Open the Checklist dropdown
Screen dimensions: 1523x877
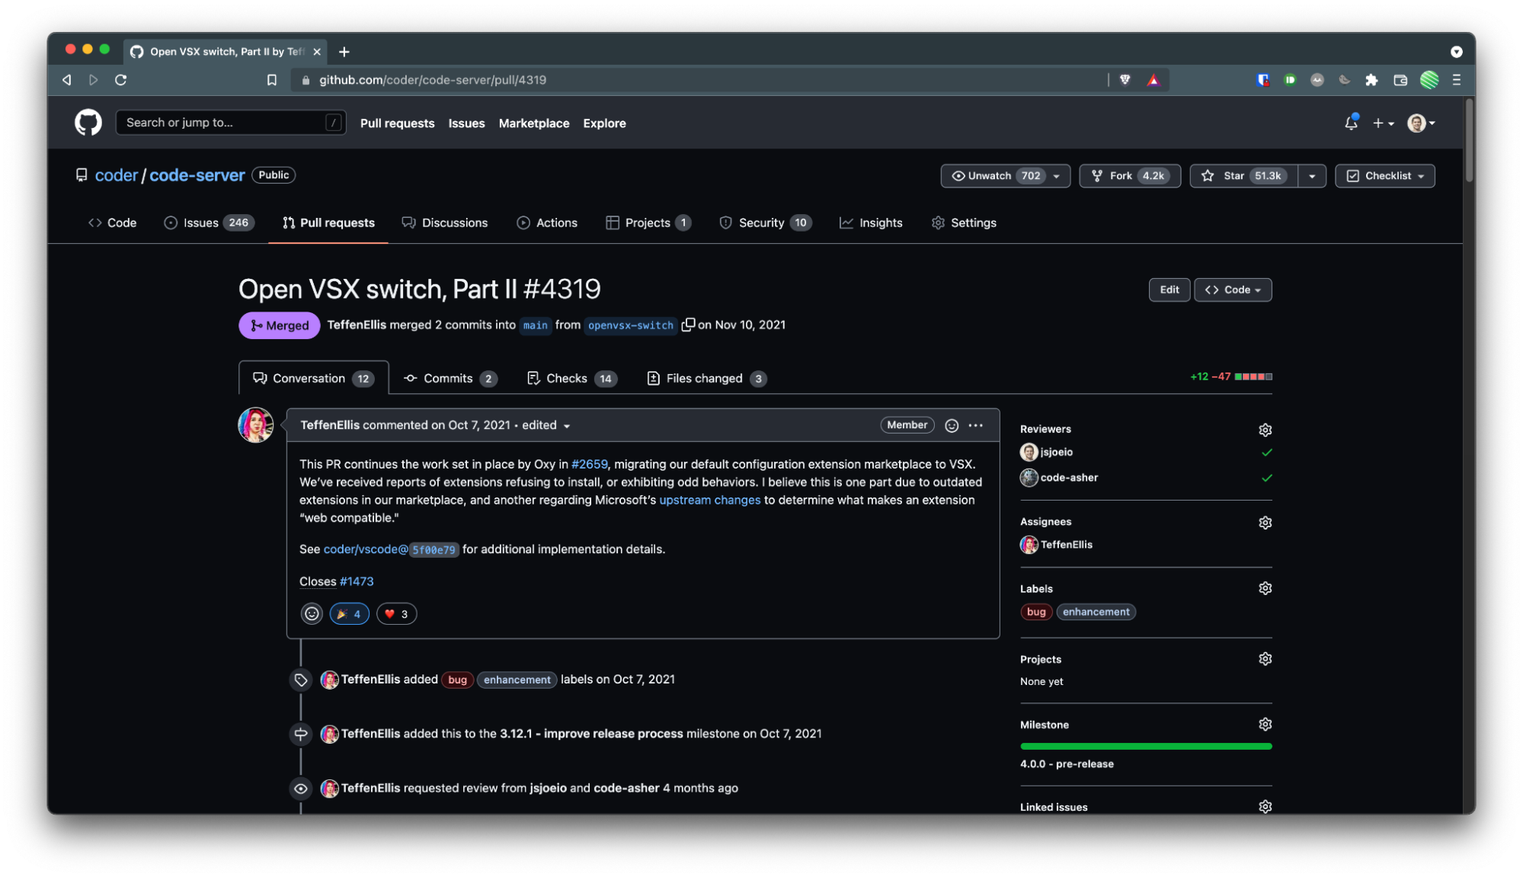pyautogui.click(x=1385, y=176)
